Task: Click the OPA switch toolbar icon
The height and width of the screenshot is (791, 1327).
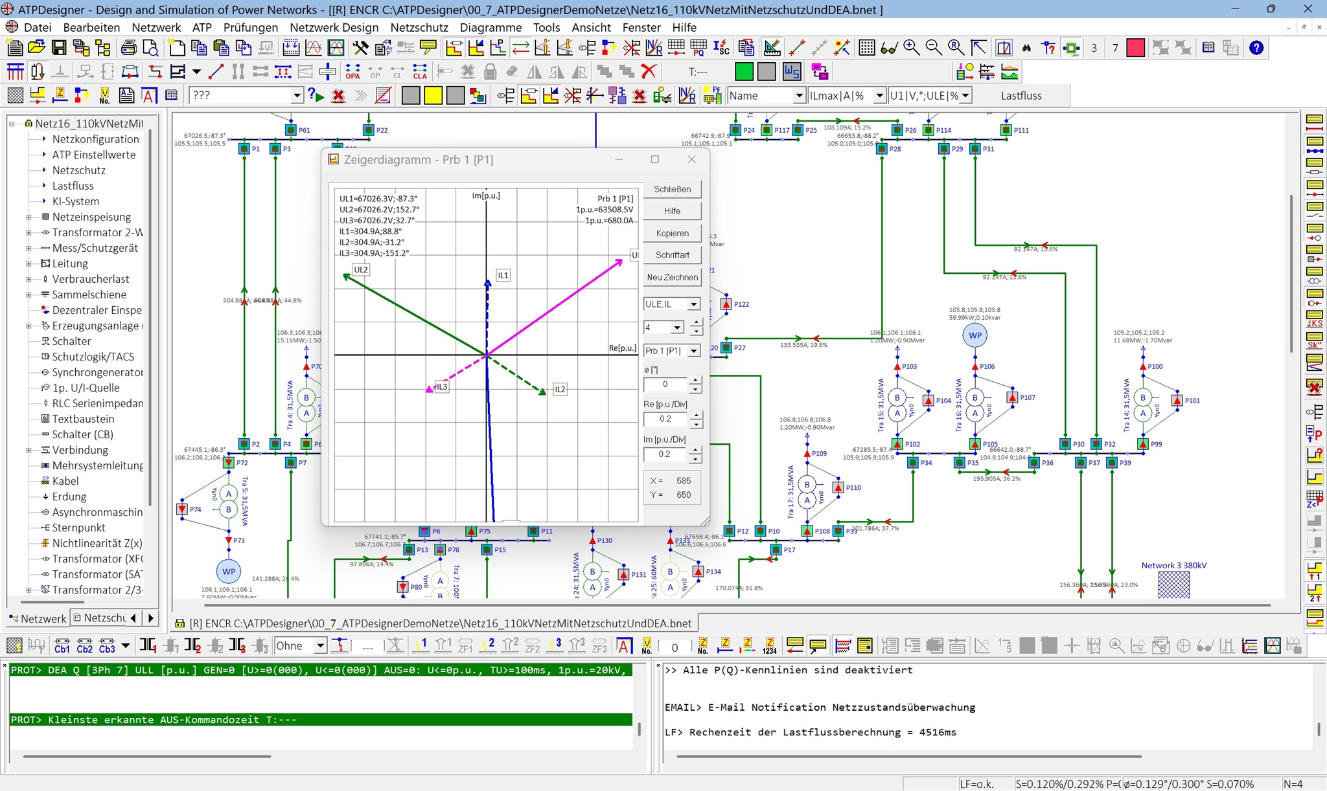Action: tap(352, 72)
